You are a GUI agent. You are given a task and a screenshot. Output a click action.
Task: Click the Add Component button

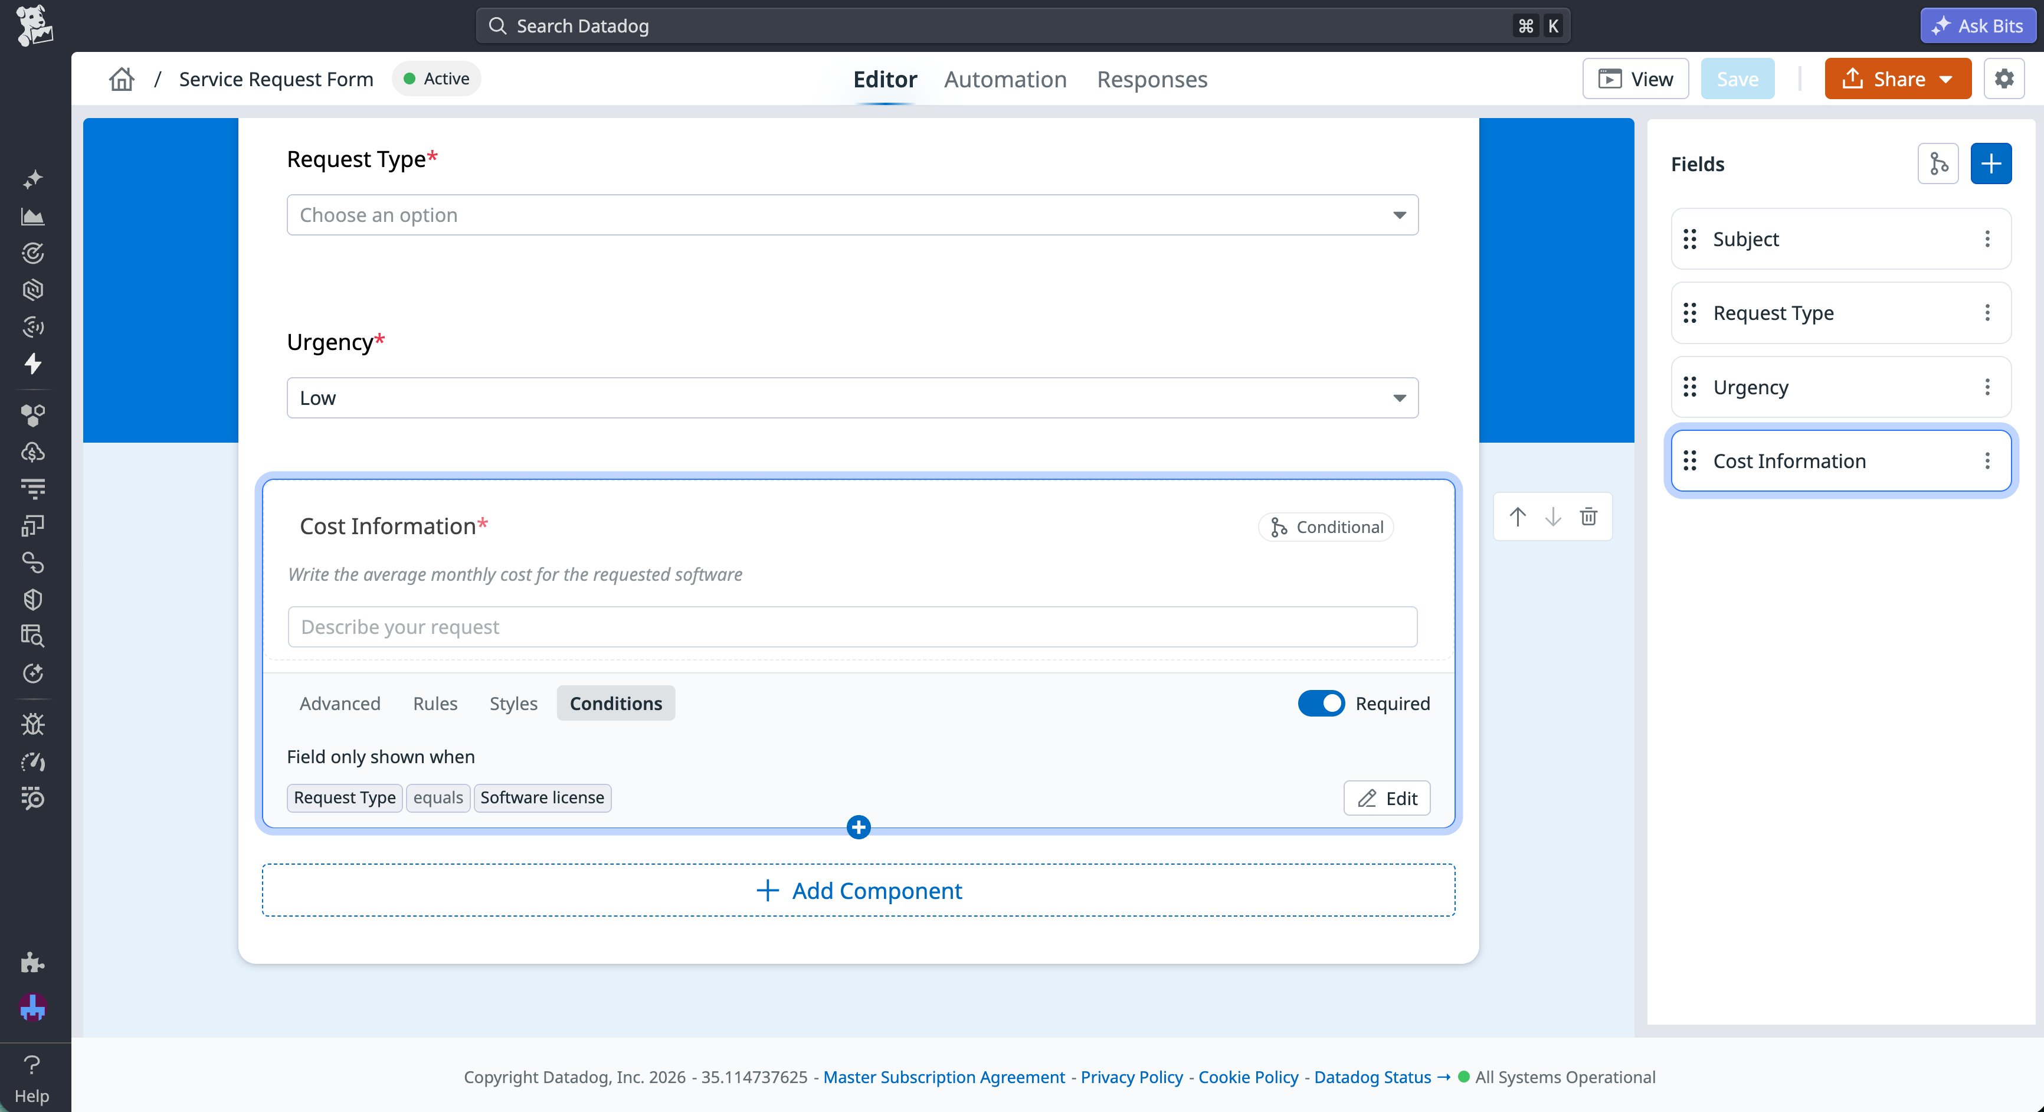pos(859,889)
